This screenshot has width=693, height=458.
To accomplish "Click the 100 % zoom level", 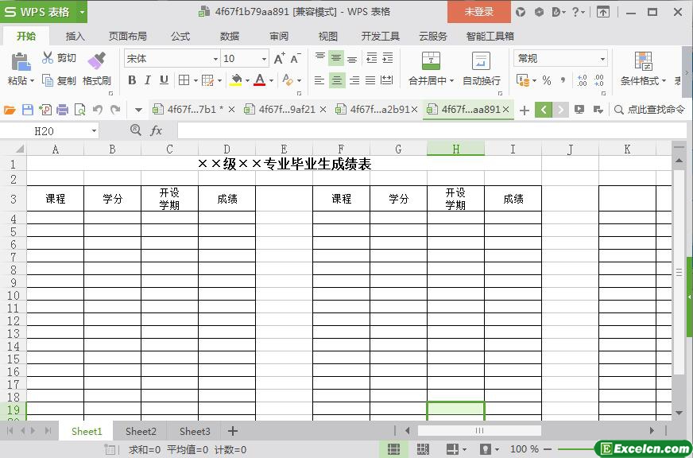I will click(x=525, y=449).
